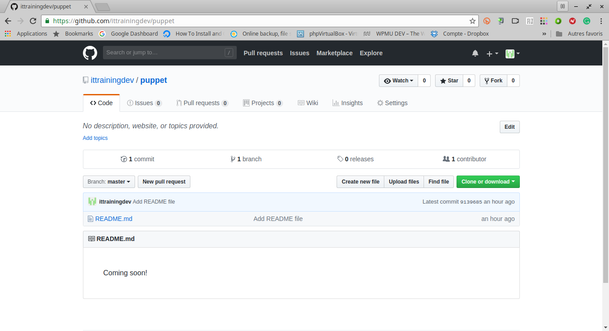The image size is (609, 331).
Task: Open the WPMU DEV bookmark
Action: (x=395, y=34)
